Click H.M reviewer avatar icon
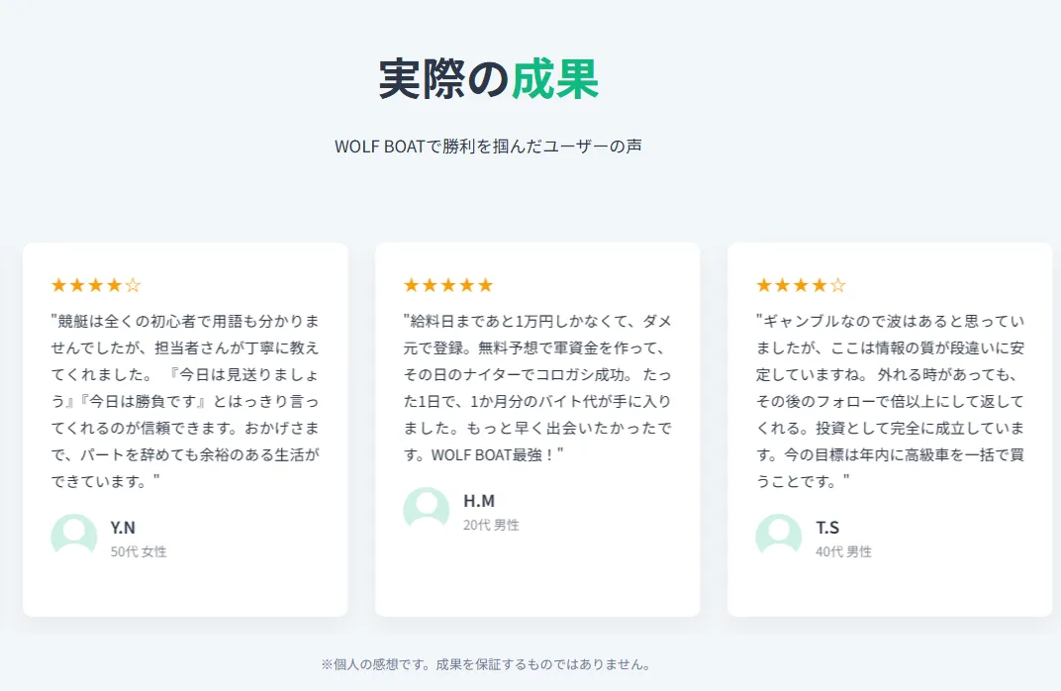1061x691 pixels. 427,509
